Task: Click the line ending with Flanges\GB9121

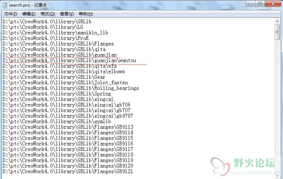Action: (68, 172)
